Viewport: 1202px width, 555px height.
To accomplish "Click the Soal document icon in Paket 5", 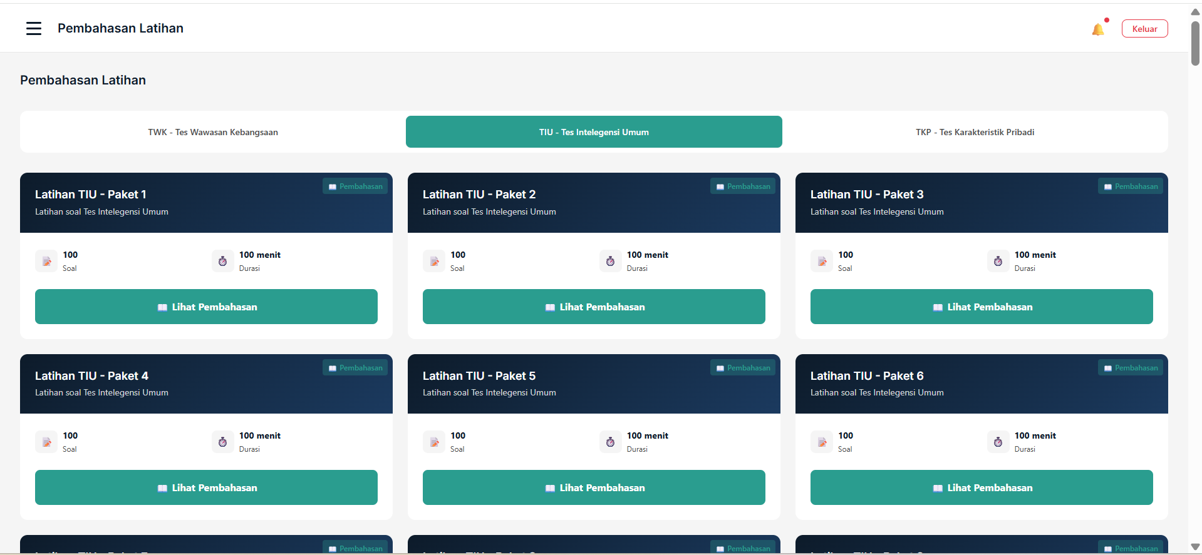I will (x=434, y=442).
